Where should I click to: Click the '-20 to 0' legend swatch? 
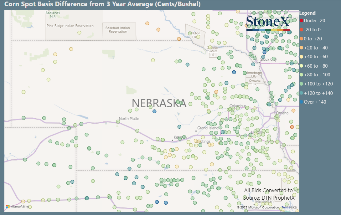click(301, 30)
